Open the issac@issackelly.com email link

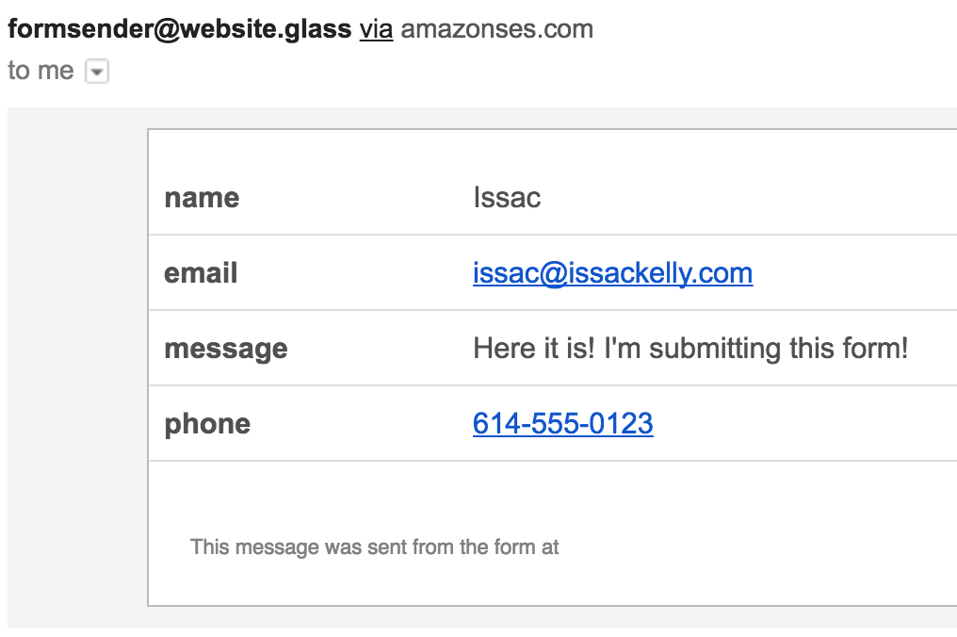612,273
